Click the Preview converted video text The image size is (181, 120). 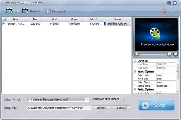157,44
